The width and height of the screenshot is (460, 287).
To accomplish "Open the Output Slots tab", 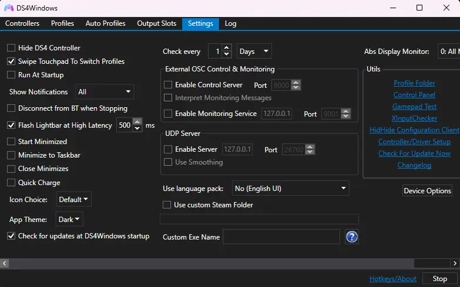I will click(x=157, y=23).
